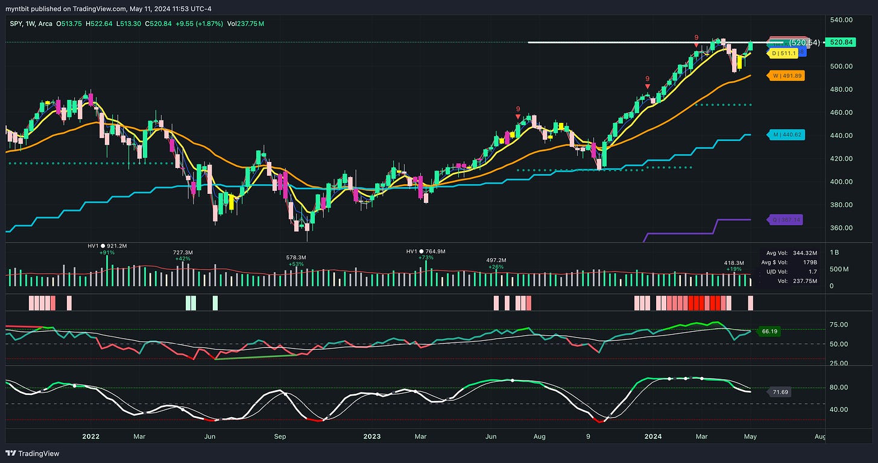The image size is (878, 463).
Task: Click 25.00 on the RSI axis
Action: [839, 364]
